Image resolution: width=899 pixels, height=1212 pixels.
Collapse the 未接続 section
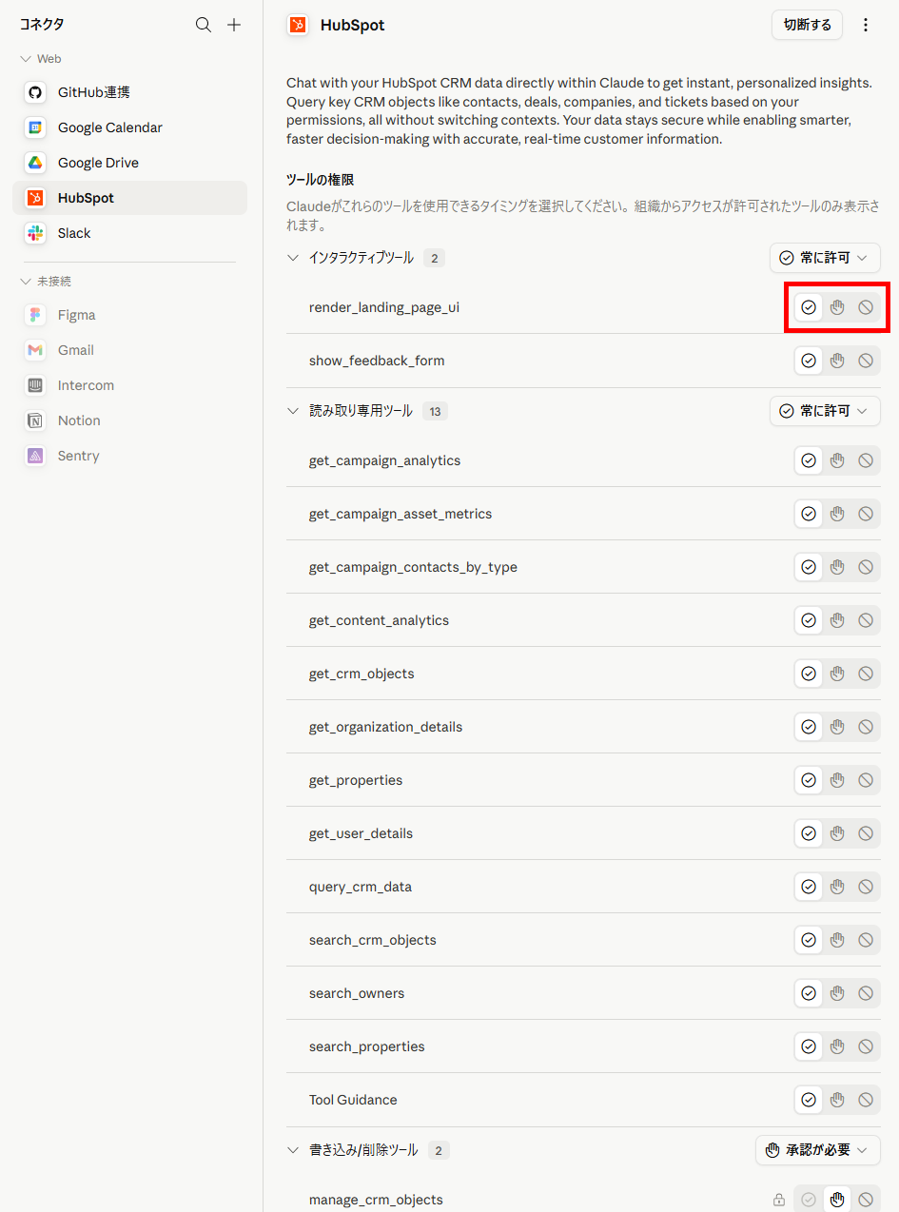coord(26,282)
